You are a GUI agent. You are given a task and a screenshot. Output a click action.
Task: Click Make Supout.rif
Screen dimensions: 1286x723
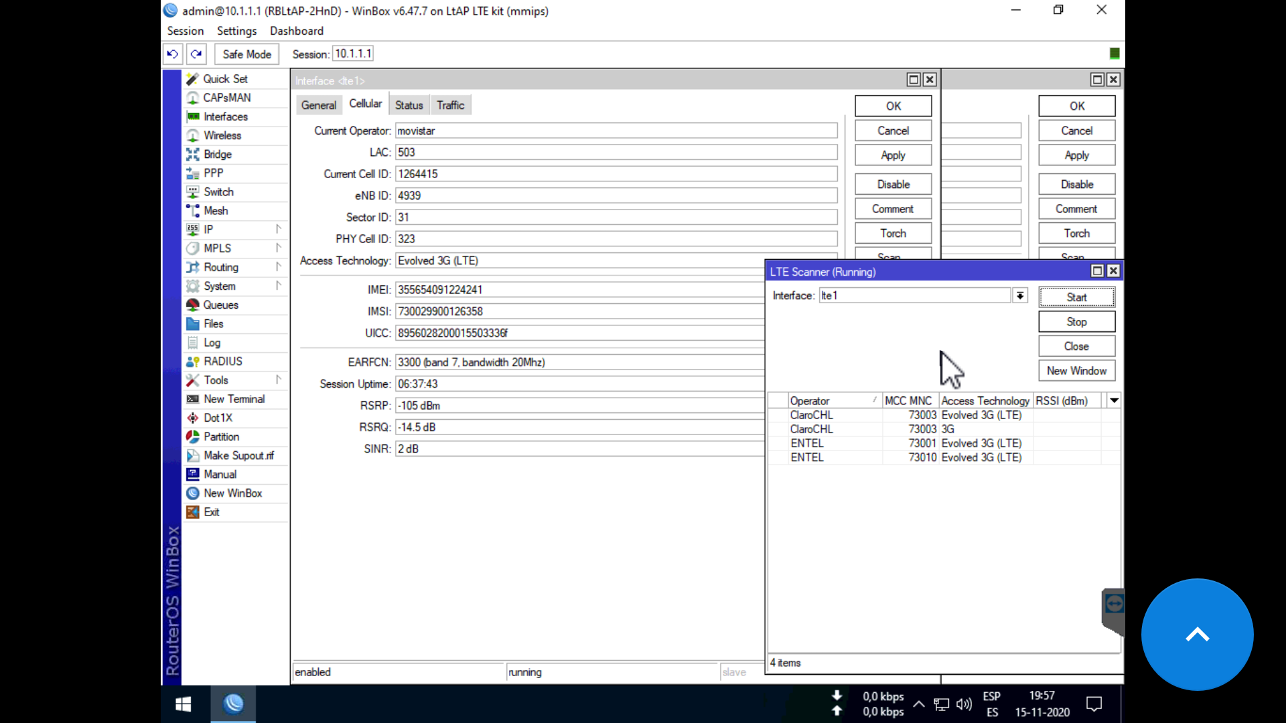pos(238,455)
